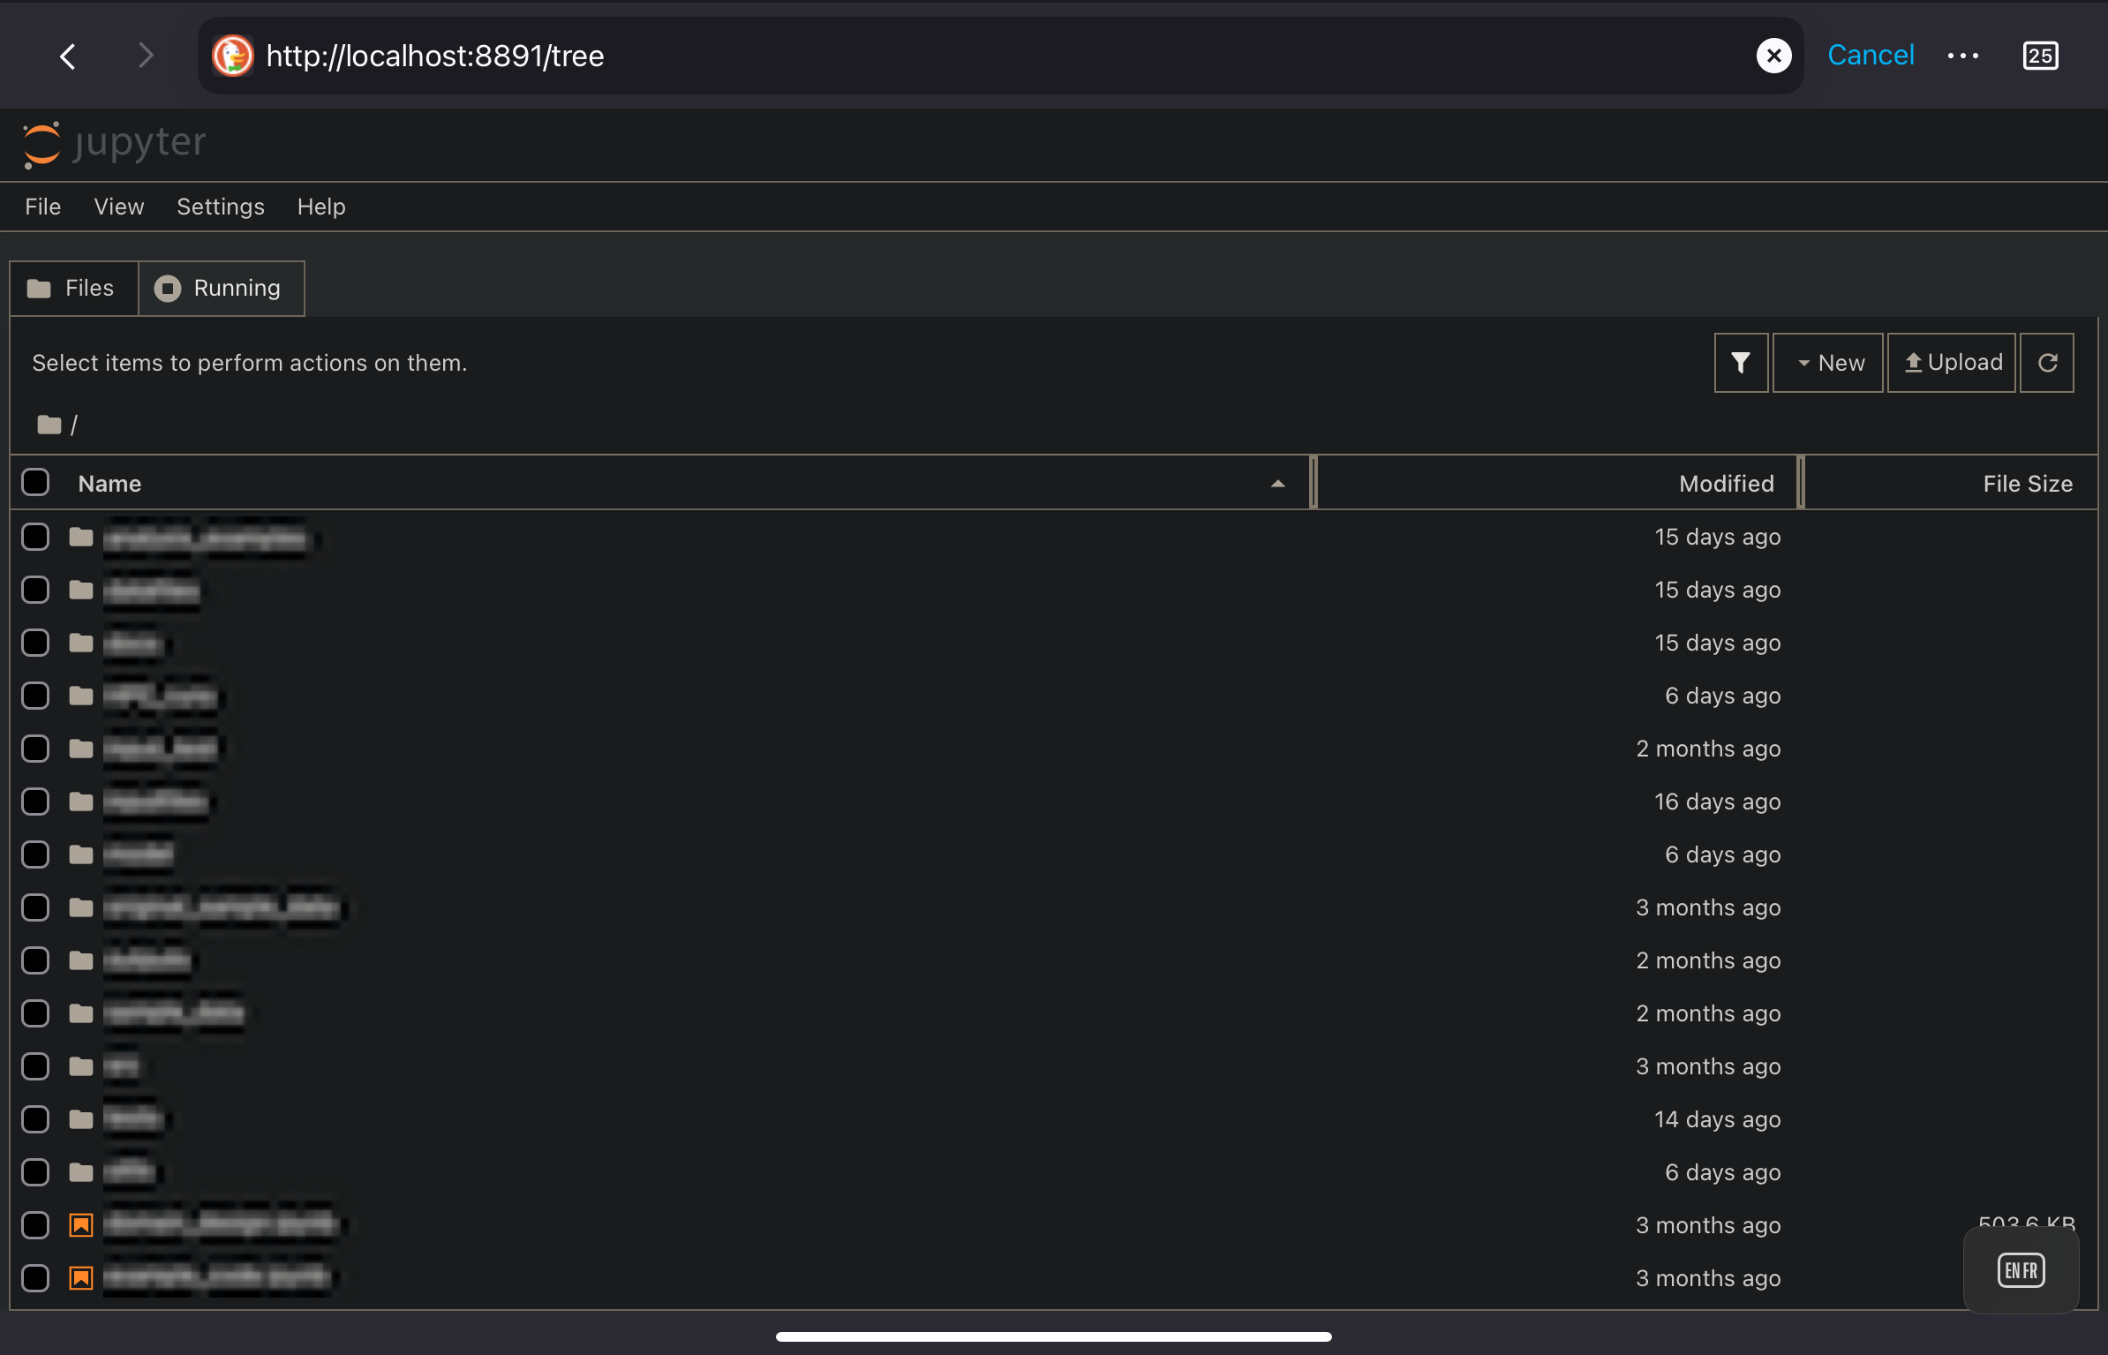
Task: Open the Help menu
Action: [321, 207]
